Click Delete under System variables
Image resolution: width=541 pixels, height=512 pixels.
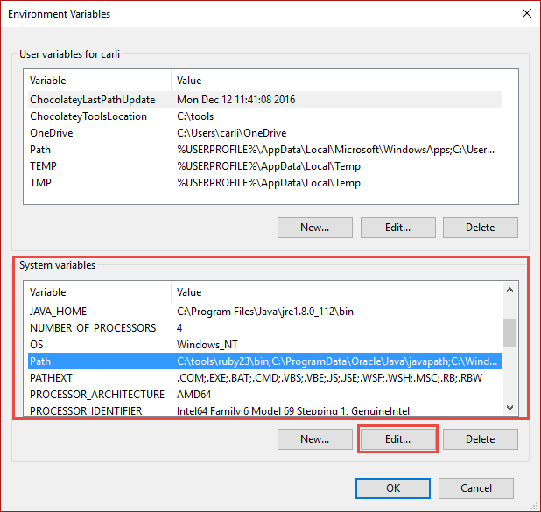[480, 439]
